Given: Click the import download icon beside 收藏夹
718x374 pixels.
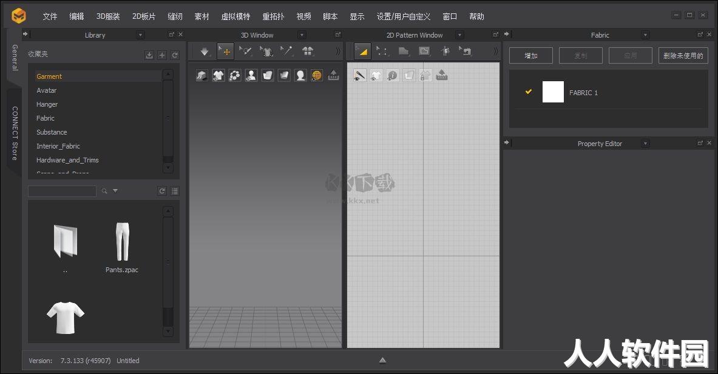Looking at the screenshot, I should [149, 55].
